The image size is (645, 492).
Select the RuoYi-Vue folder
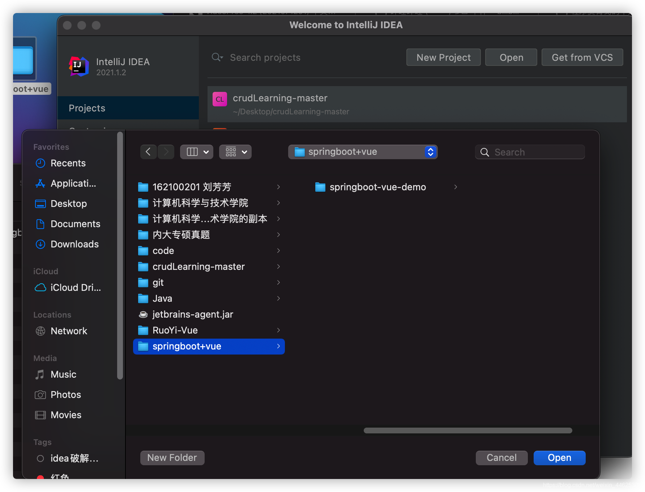click(x=209, y=330)
